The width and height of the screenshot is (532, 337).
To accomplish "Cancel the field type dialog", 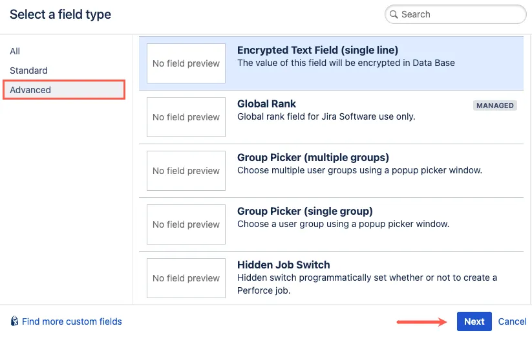I will pyautogui.click(x=512, y=321).
